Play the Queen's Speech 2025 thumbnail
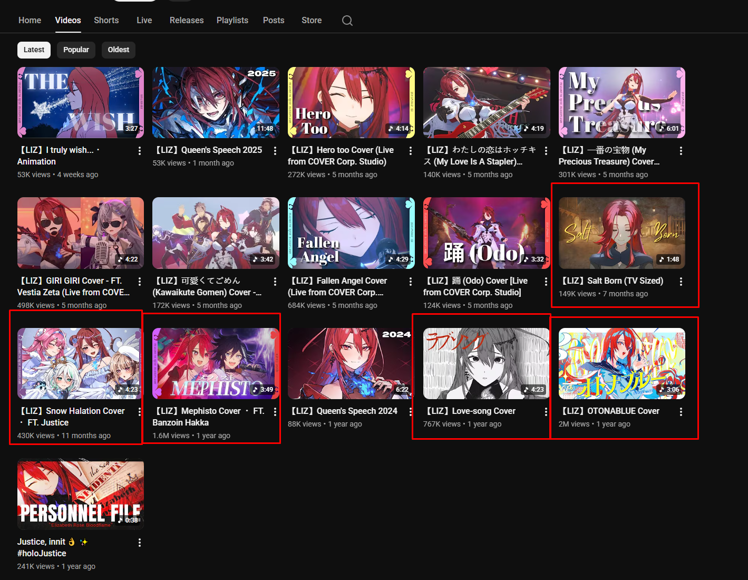The image size is (748, 580). coord(216,102)
